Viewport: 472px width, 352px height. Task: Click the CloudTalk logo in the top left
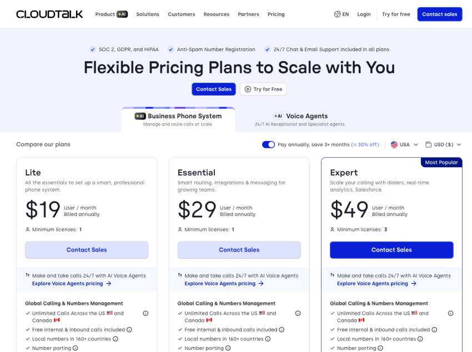(x=49, y=14)
